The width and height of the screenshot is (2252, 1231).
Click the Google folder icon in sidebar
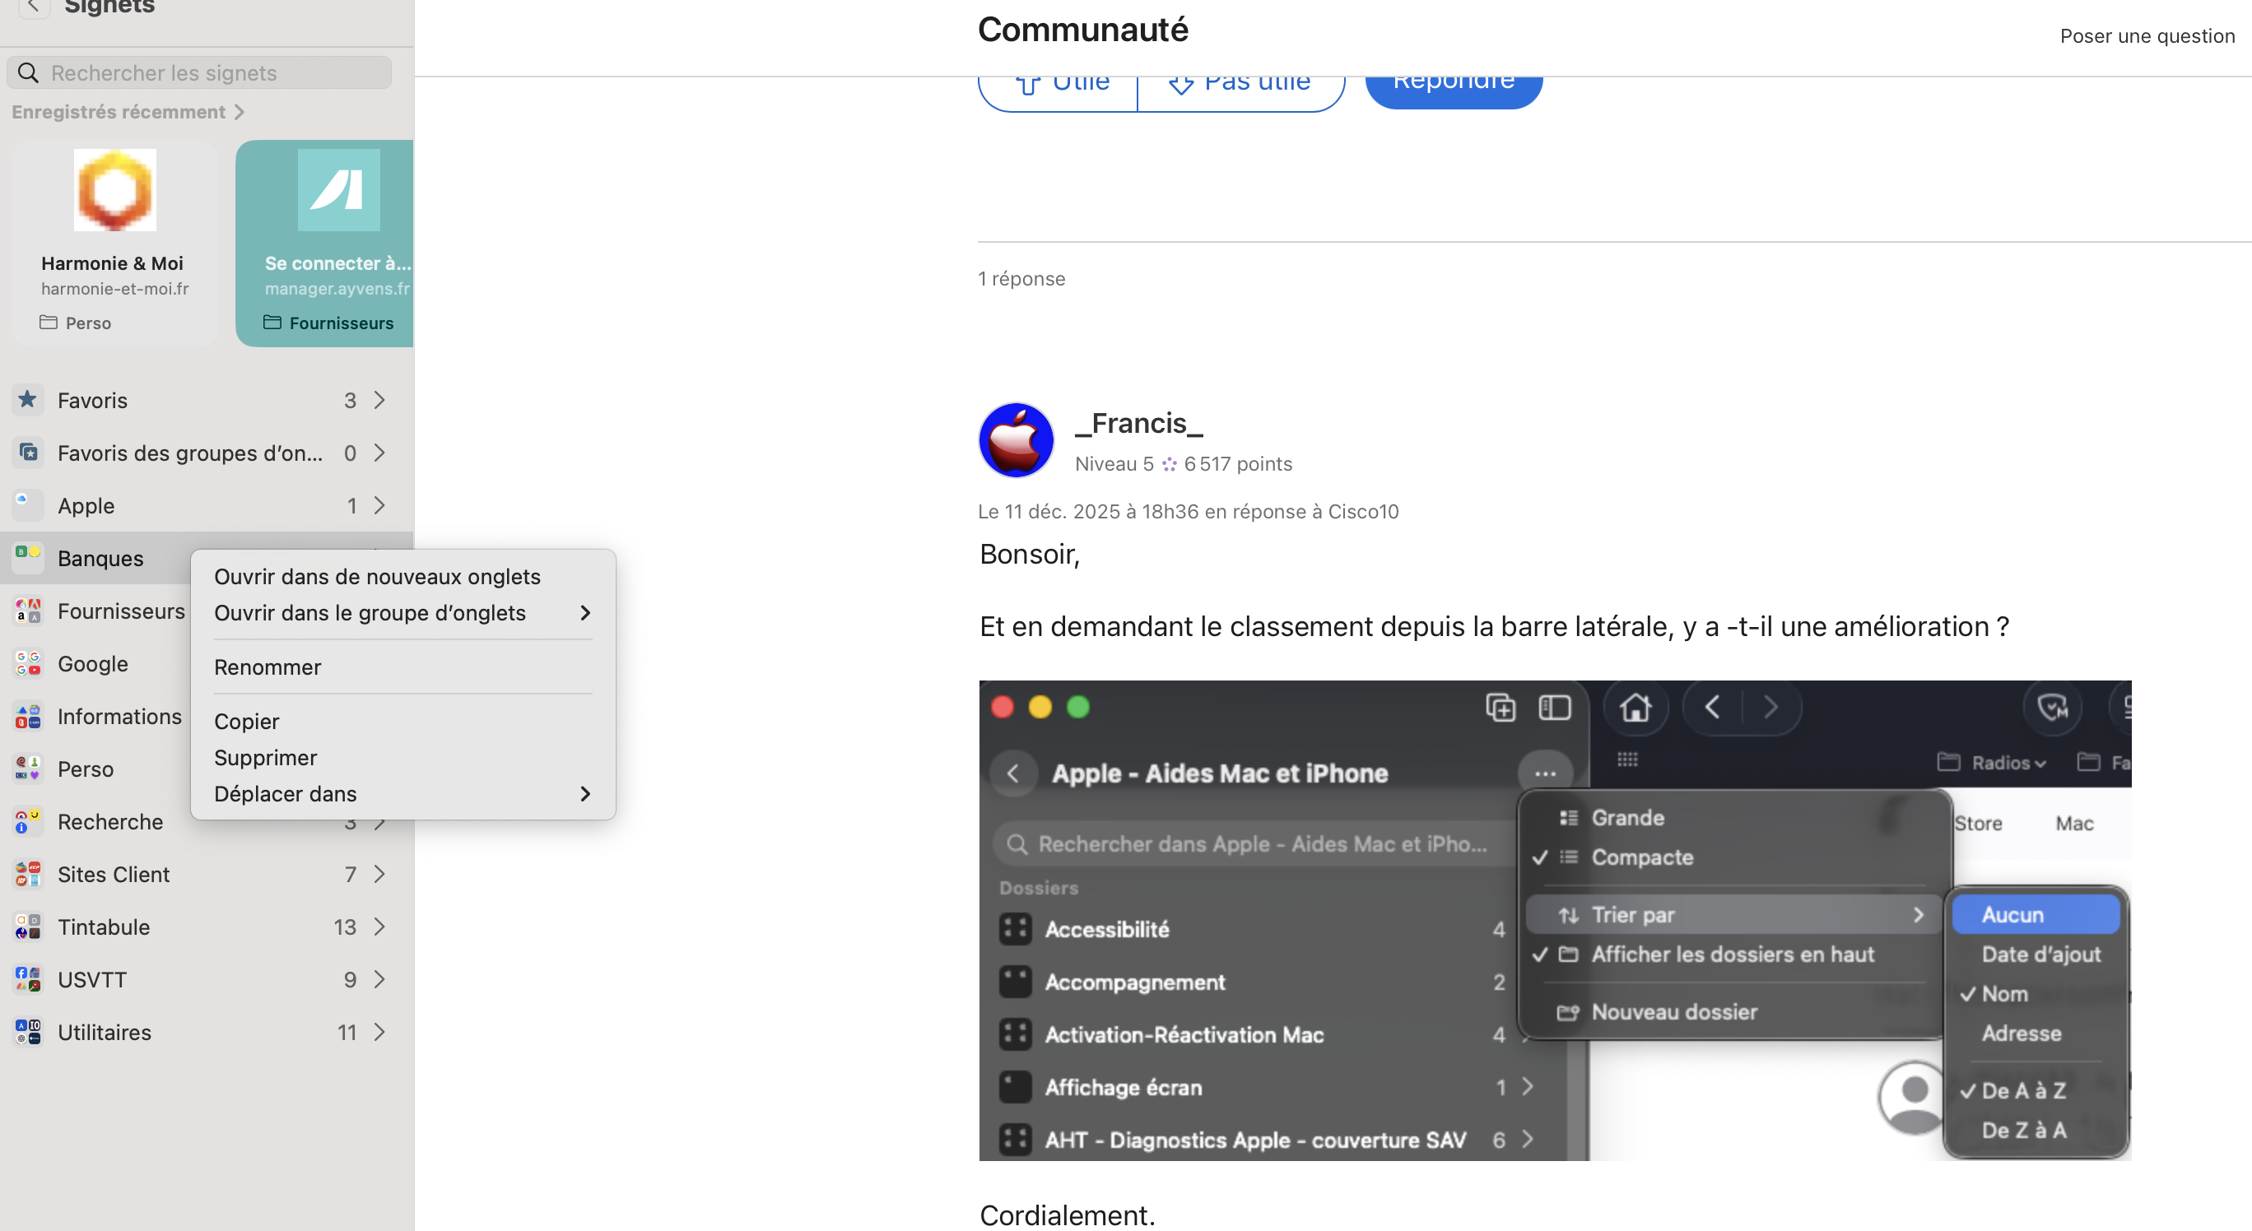(28, 664)
